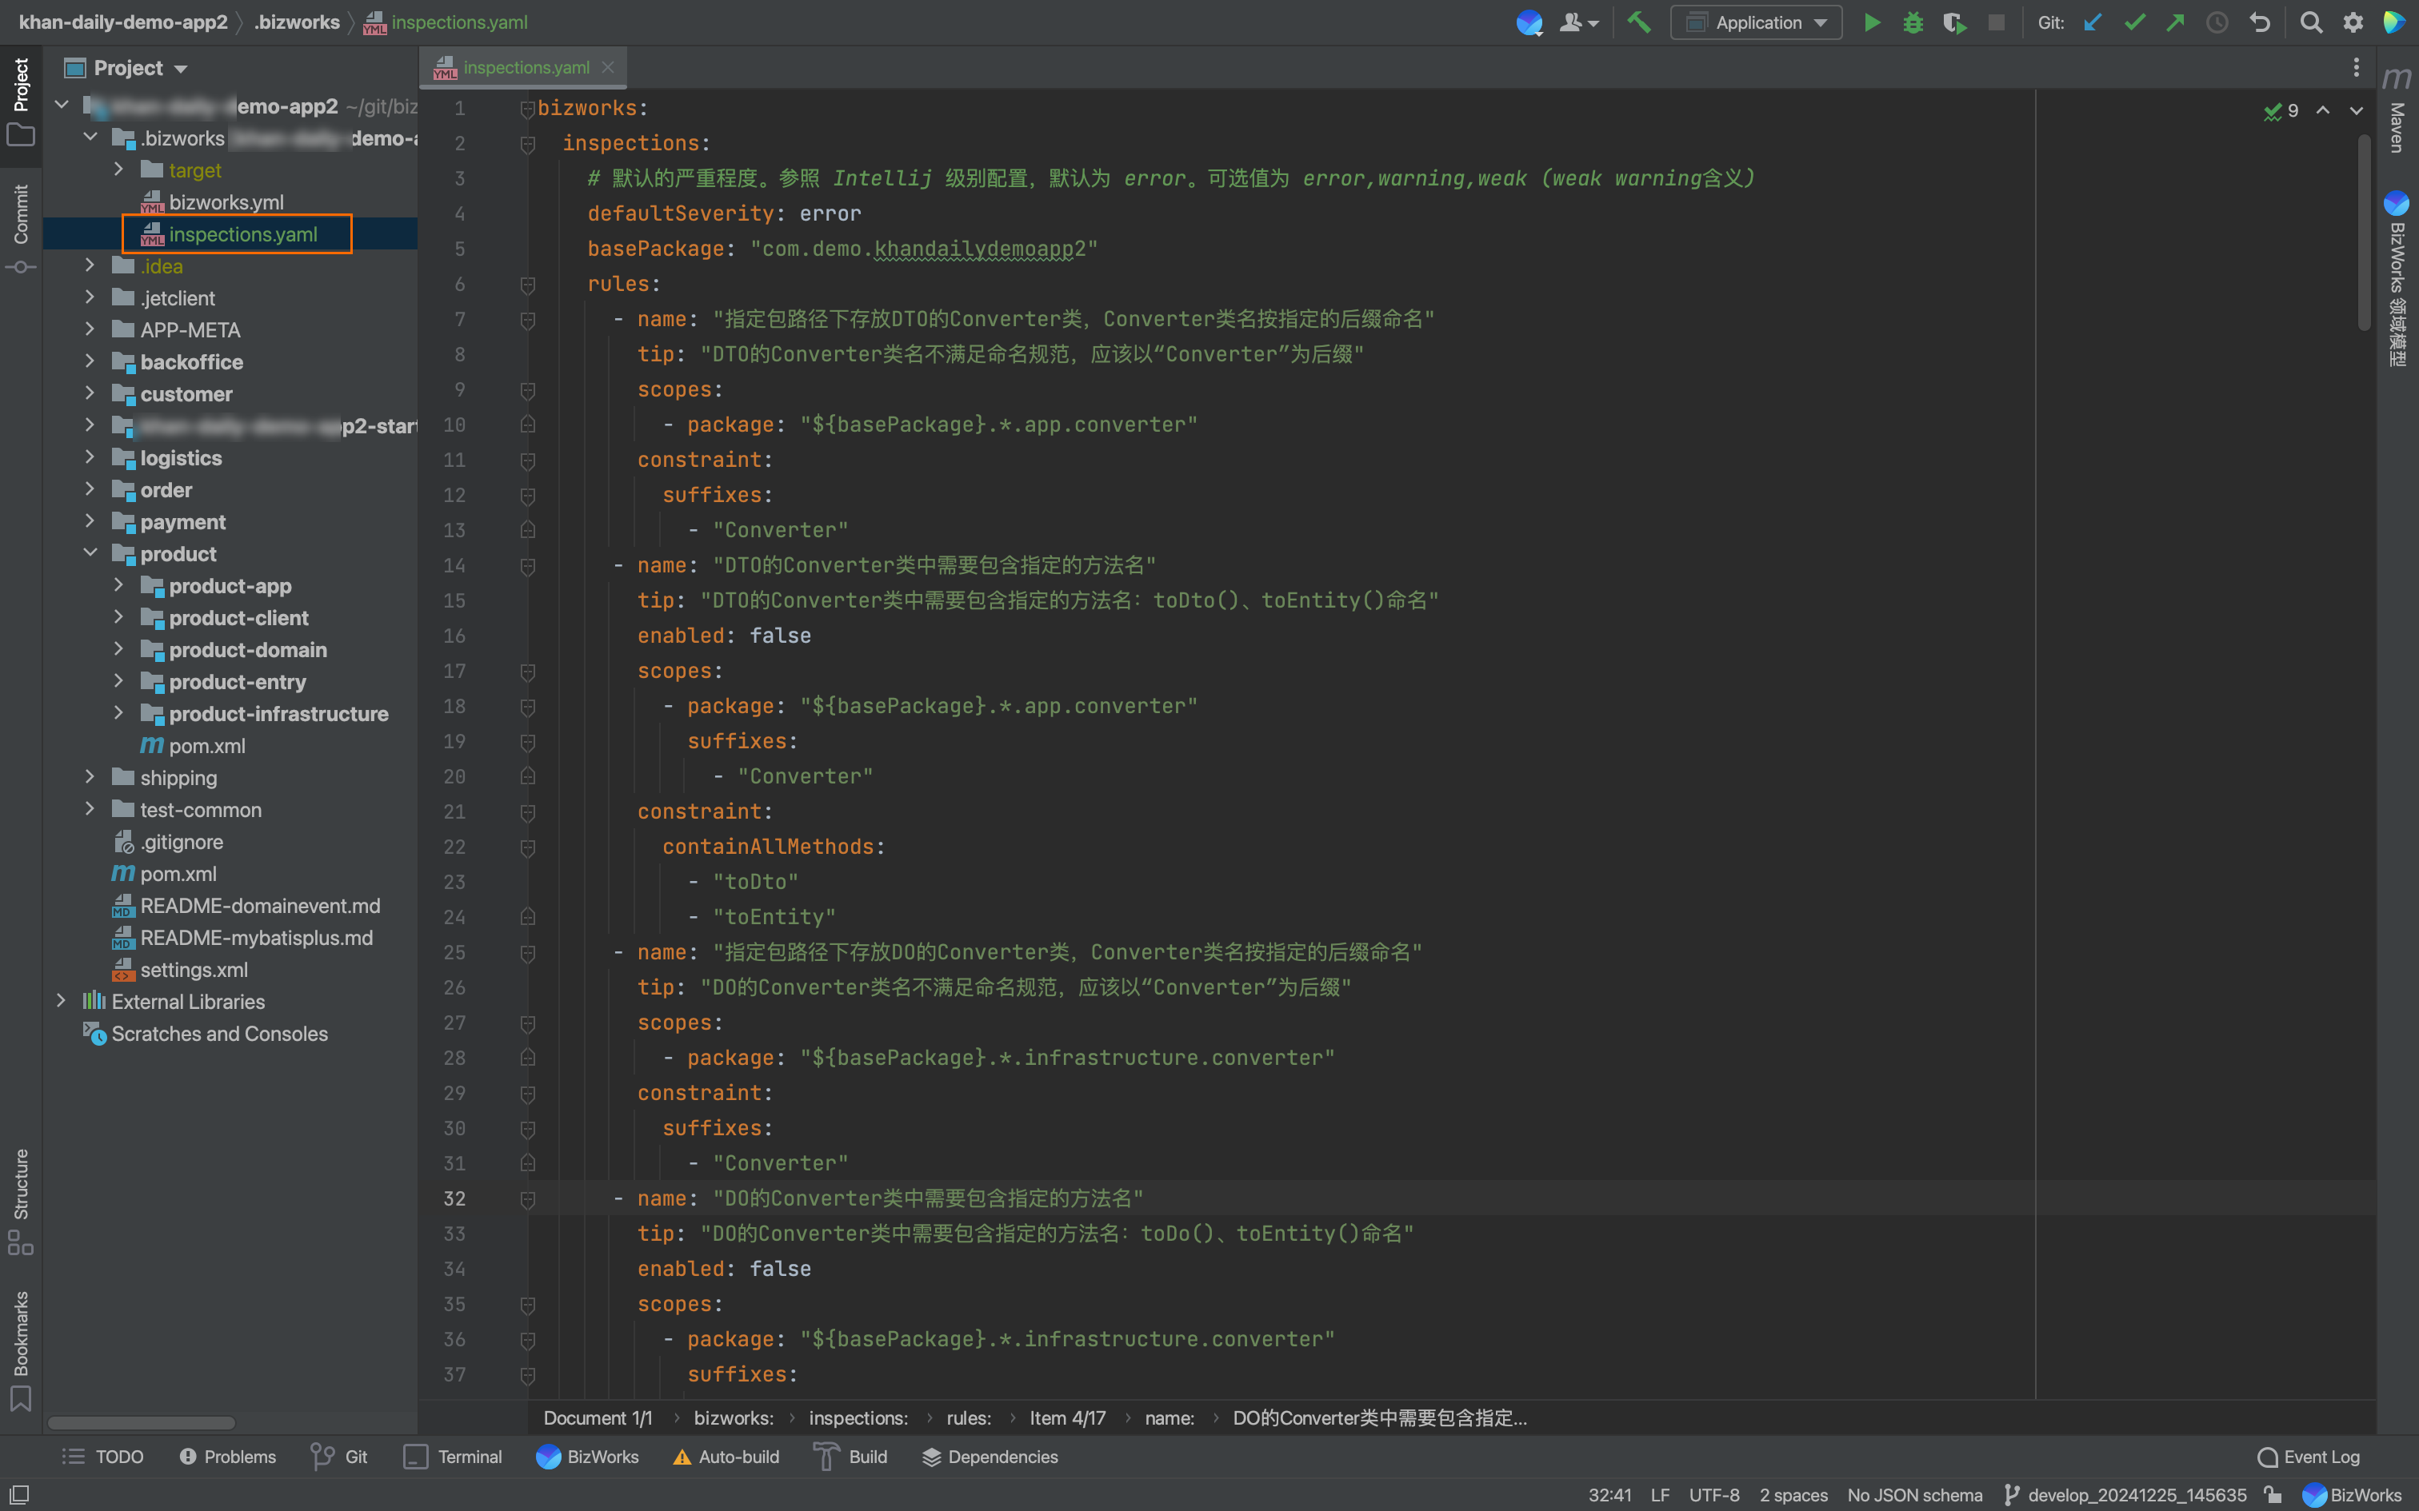Fold the name item at line 14
The height and width of the screenshot is (1511, 2419).
[x=528, y=567]
